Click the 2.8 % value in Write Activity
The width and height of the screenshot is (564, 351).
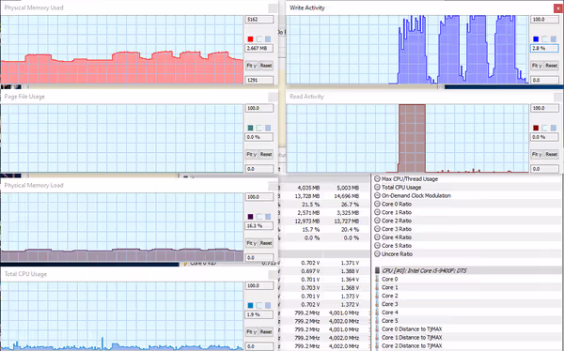coord(544,48)
